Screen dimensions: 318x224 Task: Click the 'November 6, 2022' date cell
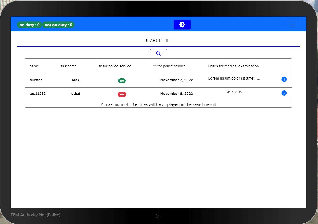176,94
